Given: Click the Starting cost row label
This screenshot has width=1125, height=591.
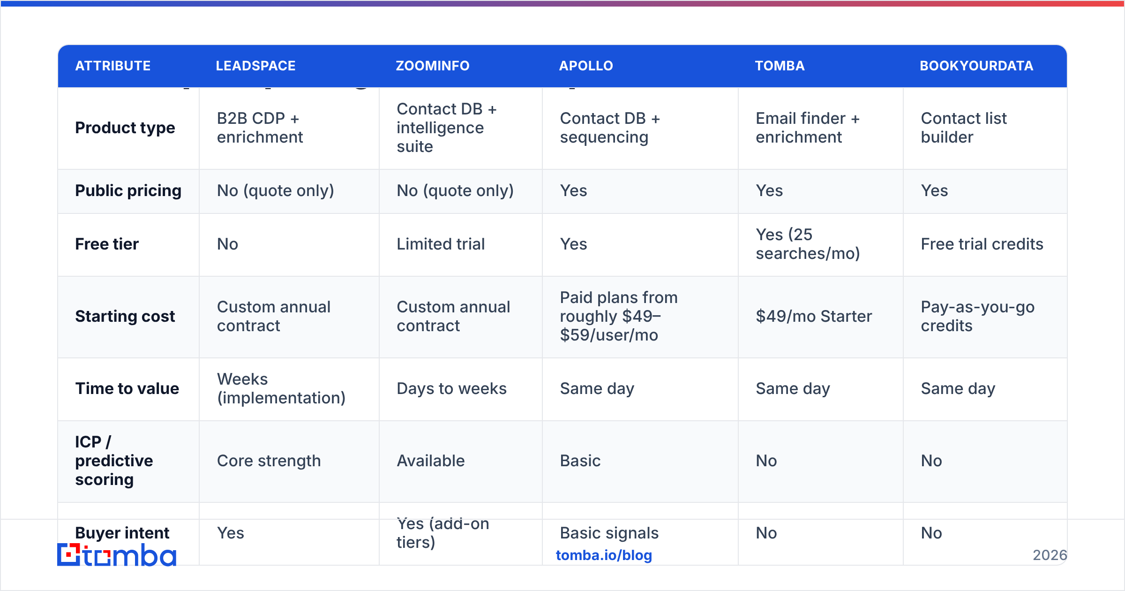Looking at the screenshot, I should click(x=125, y=316).
